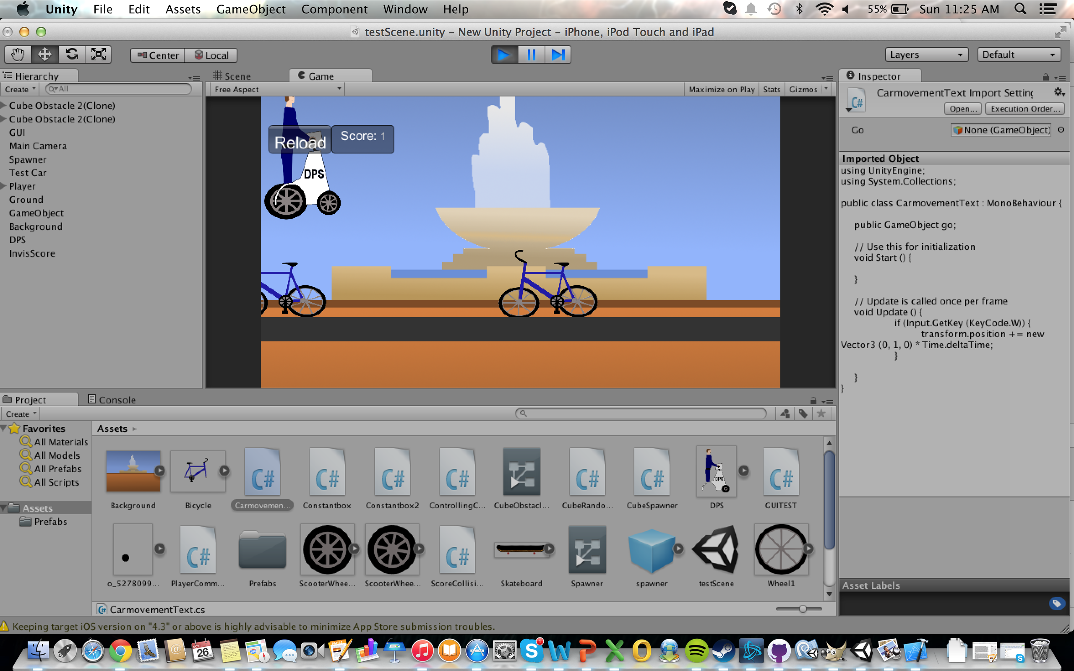Select the Hand tool in toolbar
The image size is (1074, 671).
tap(18, 55)
